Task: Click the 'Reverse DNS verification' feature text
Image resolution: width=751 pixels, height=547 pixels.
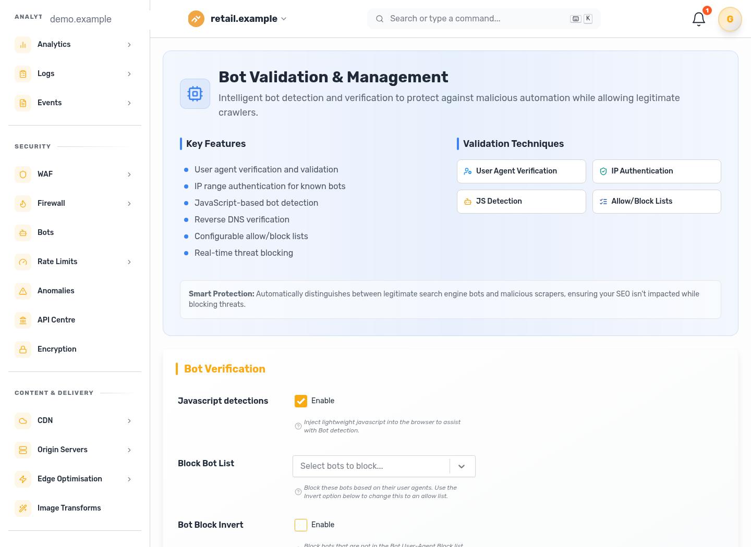Action: pyautogui.click(x=242, y=220)
